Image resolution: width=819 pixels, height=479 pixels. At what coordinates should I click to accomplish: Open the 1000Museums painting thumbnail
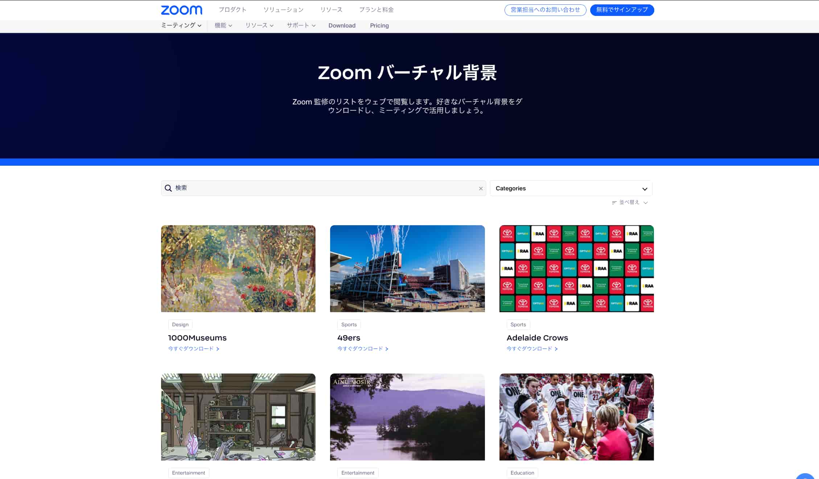click(x=238, y=269)
